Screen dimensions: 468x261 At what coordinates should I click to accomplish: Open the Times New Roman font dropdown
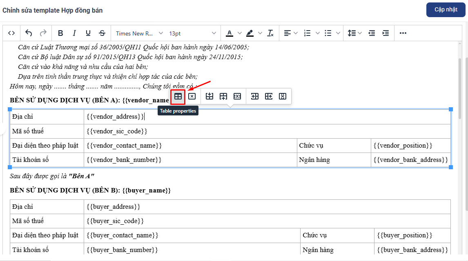(139, 33)
